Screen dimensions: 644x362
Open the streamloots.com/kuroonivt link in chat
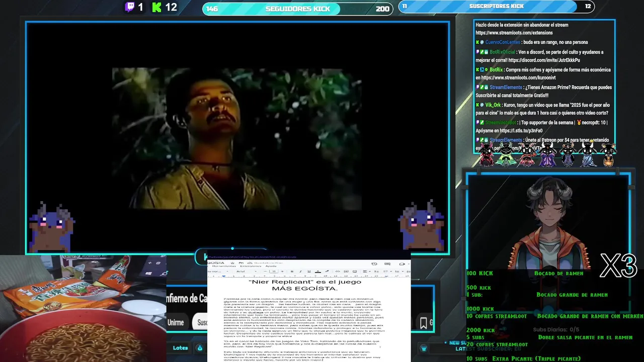[518, 77]
